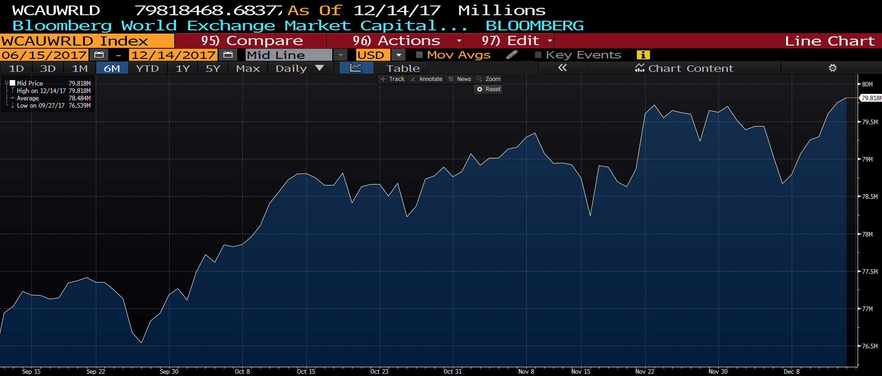The width and height of the screenshot is (882, 376).
Task: Select the 5Y range tab
Action: [213, 68]
